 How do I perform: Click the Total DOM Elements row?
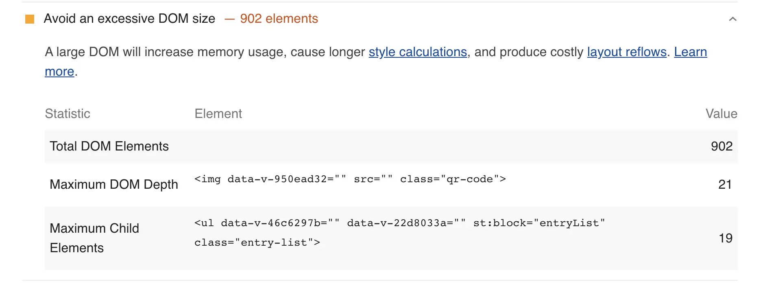391,146
